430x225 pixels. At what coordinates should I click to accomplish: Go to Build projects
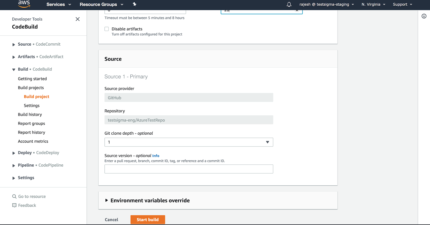coord(31,88)
